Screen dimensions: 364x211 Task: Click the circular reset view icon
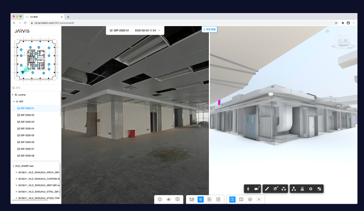[x=160, y=199]
